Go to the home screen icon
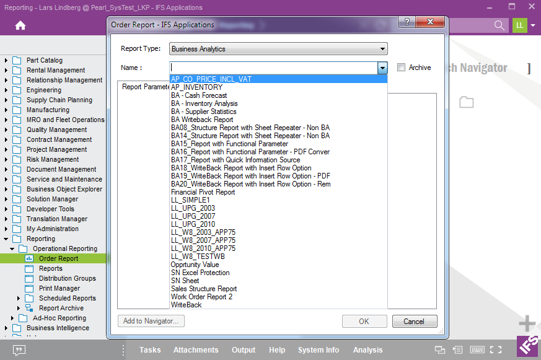 coord(20,25)
